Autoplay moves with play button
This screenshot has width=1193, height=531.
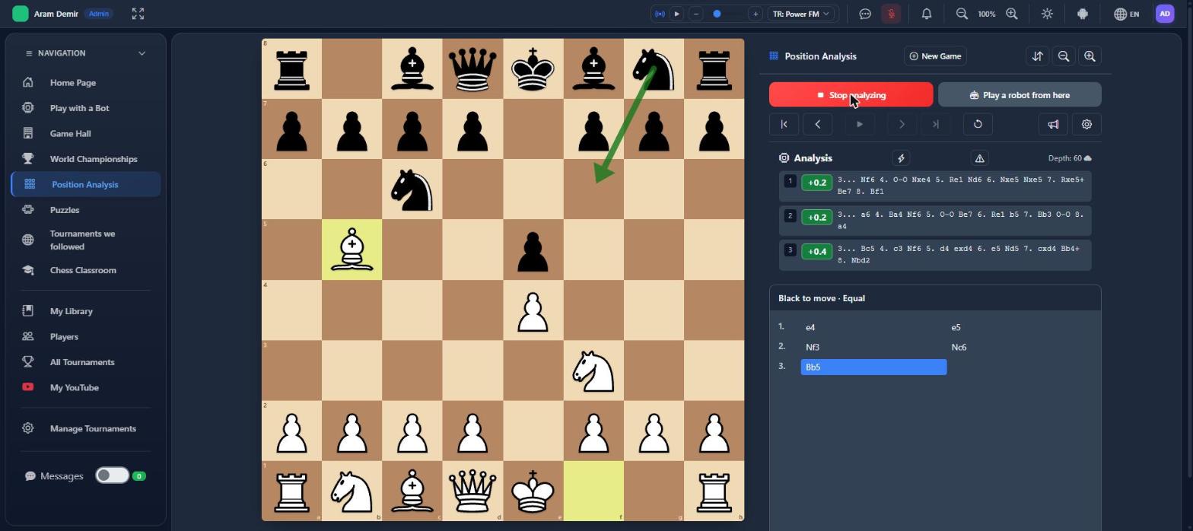pyautogui.click(x=860, y=124)
